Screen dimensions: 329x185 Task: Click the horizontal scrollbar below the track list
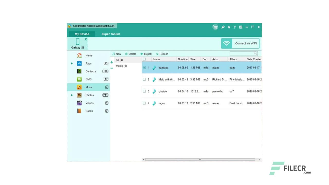[x=200, y=159]
